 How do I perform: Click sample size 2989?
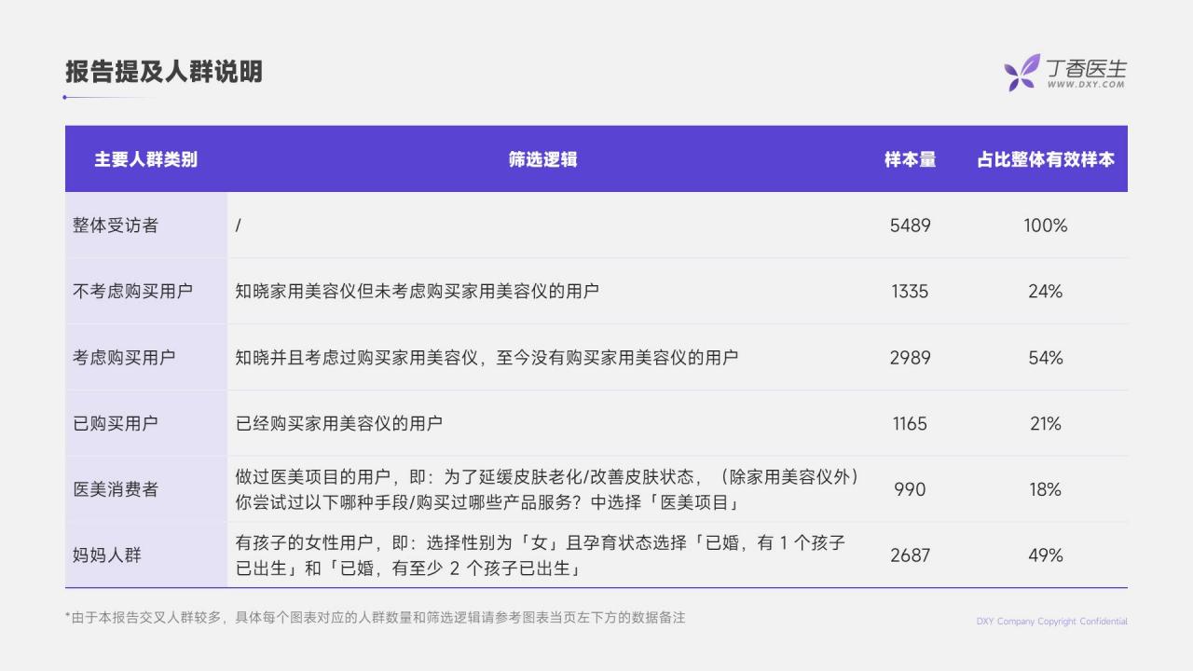pos(910,357)
